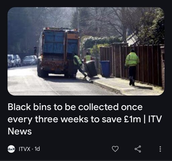
Task: Click the 1d timestamp next to ITVX
Action: (37, 149)
